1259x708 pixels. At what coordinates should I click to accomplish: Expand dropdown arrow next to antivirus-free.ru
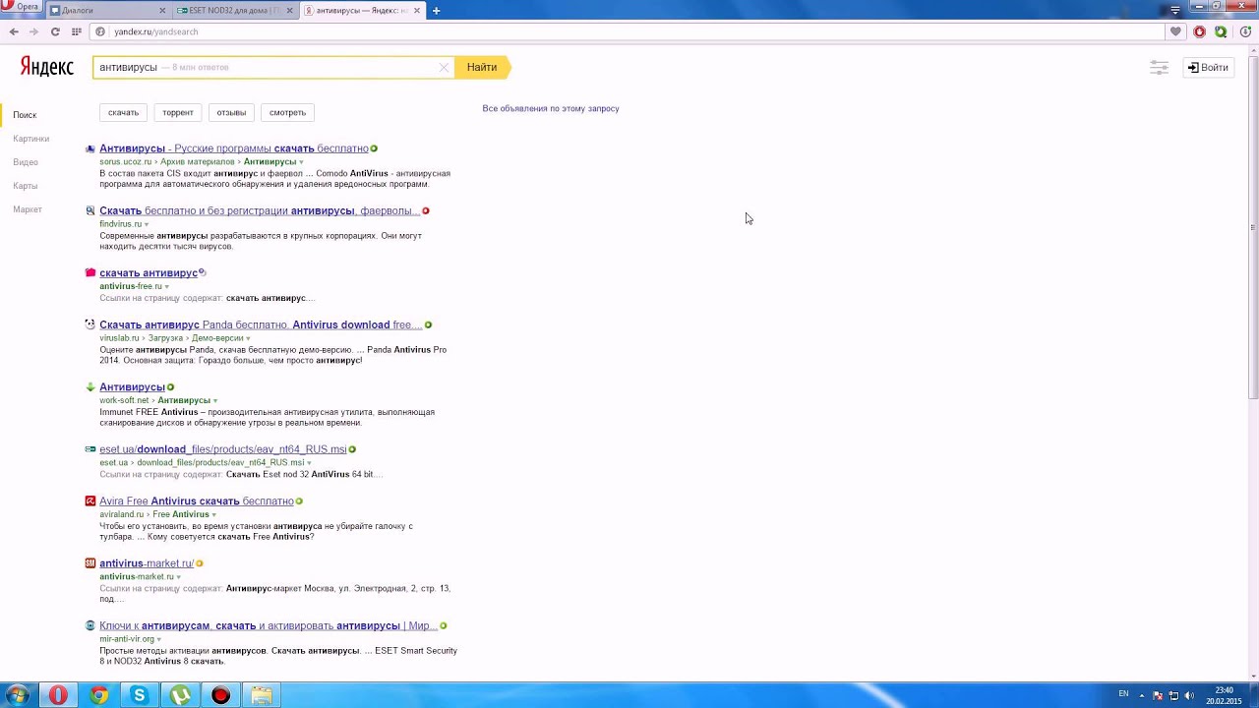coord(166,286)
